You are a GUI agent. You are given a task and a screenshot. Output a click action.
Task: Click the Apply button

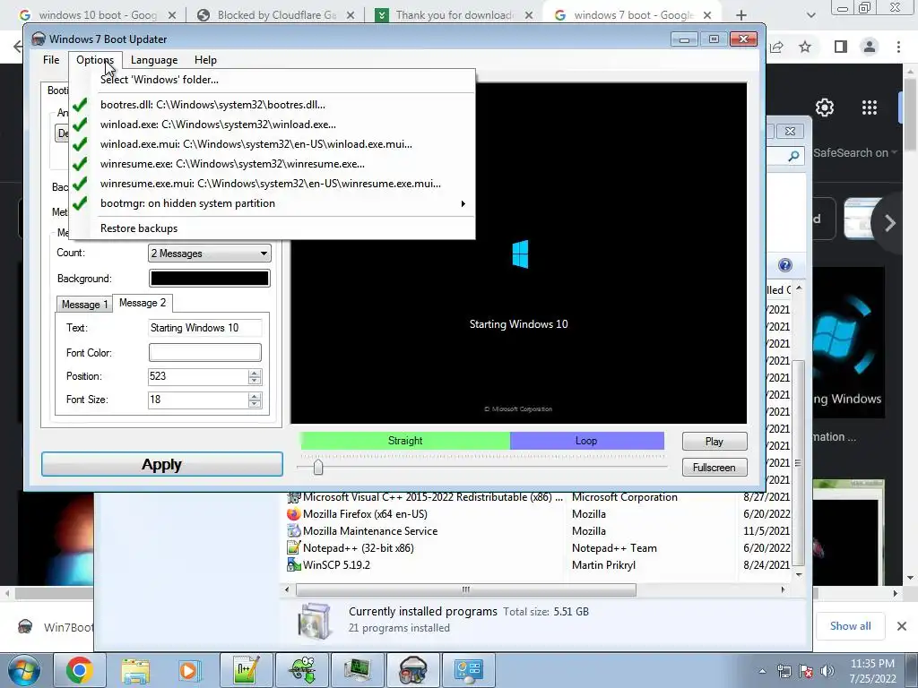coord(162,465)
